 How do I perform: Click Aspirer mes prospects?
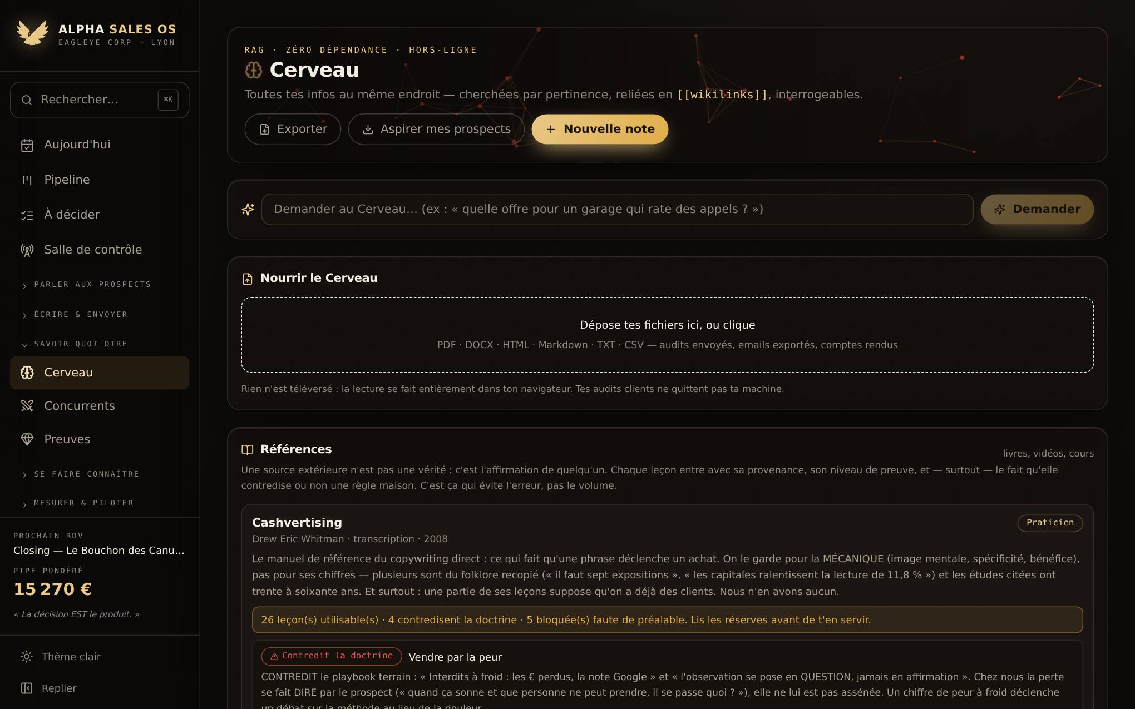pos(436,129)
